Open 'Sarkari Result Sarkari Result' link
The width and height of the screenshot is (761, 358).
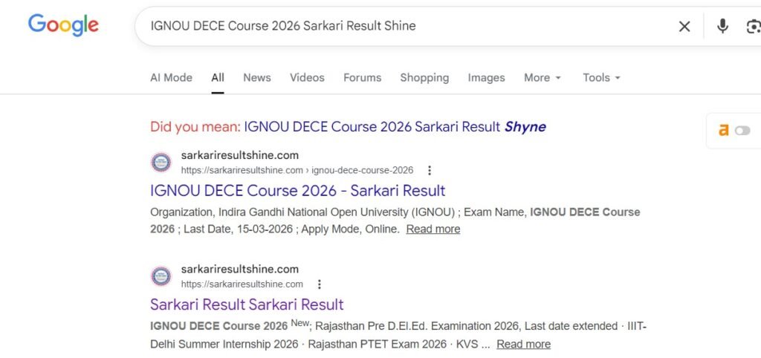click(247, 305)
